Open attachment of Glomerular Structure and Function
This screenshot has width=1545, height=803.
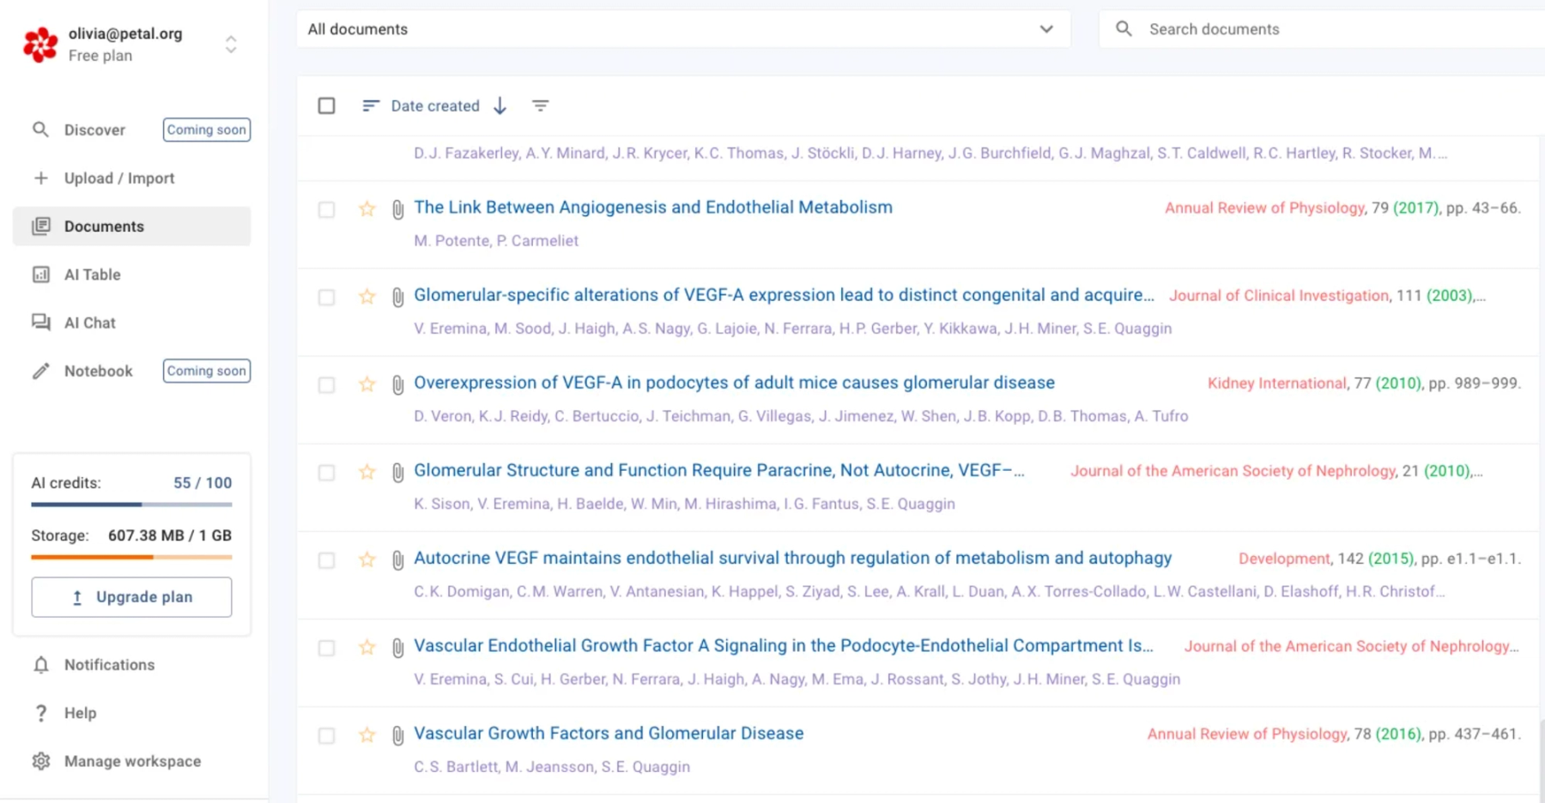click(397, 473)
